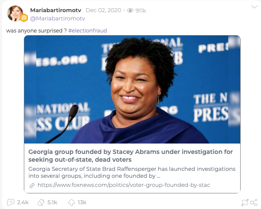Open the Stacey Abrams article image
Image resolution: width=261 pixels, height=209 pixels.
(132, 89)
